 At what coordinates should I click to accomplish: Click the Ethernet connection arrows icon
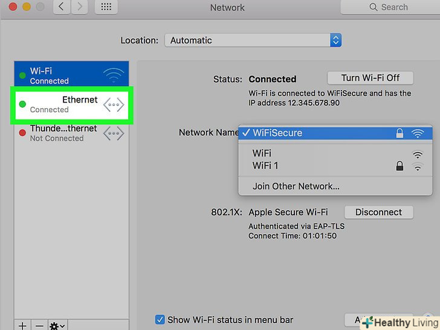point(114,105)
